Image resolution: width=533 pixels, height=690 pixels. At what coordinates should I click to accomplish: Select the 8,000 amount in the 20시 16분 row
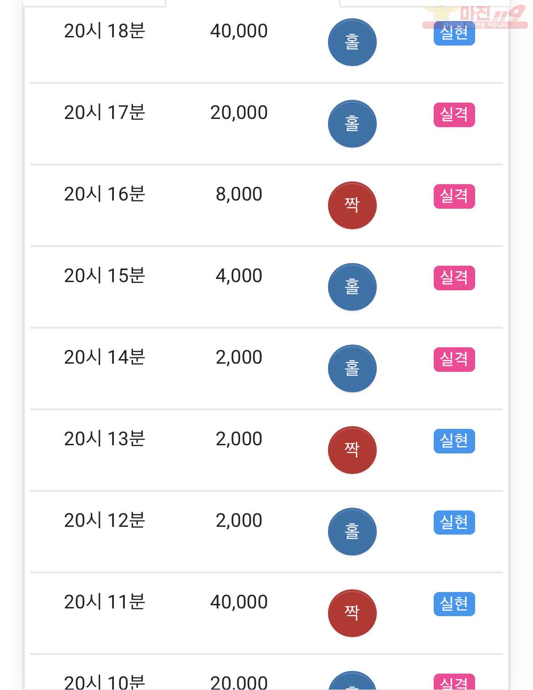(239, 195)
